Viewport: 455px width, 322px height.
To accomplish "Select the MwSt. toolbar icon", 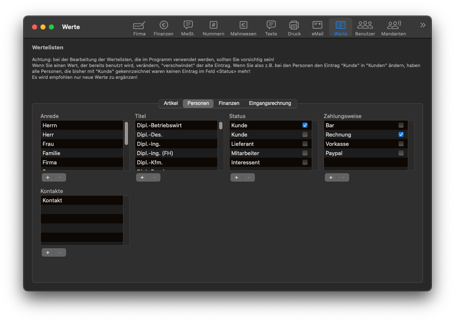I will tap(188, 28).
